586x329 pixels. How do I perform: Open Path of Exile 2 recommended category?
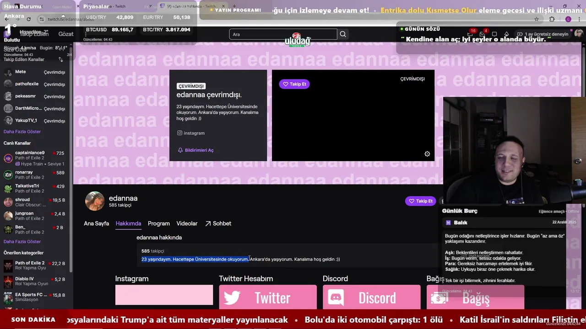tap(36, 265)
